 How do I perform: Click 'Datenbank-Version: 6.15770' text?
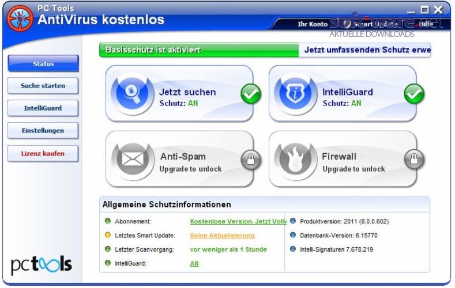click(339, 235)
